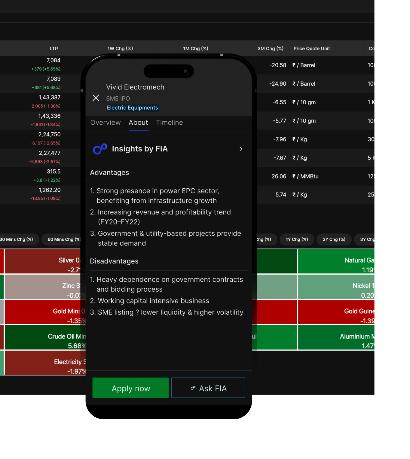The image size is (410, 459).
Task: Open the Timeline tab
Action: click(170, 123)
